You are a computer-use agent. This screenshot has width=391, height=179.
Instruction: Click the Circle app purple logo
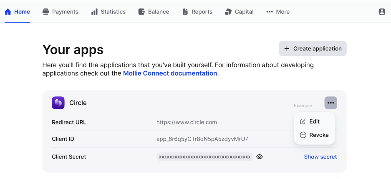pyautogui.click(x=58, y=103)
